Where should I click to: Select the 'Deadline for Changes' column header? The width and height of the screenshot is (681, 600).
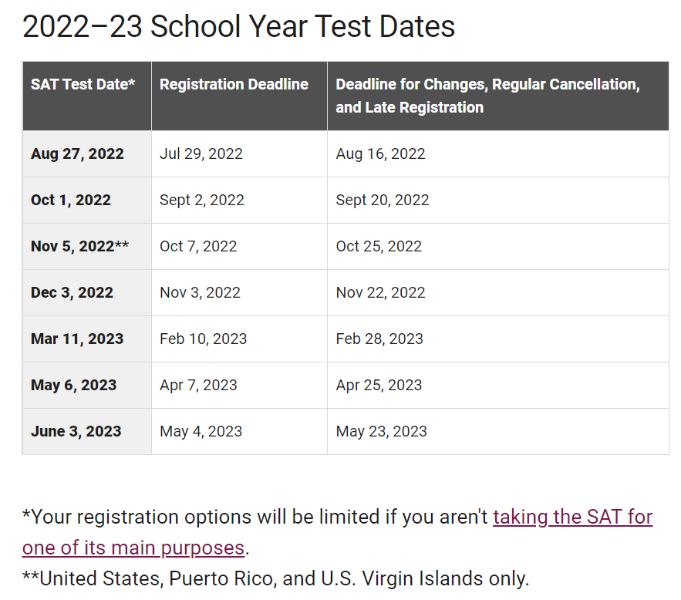coord(498,96)
